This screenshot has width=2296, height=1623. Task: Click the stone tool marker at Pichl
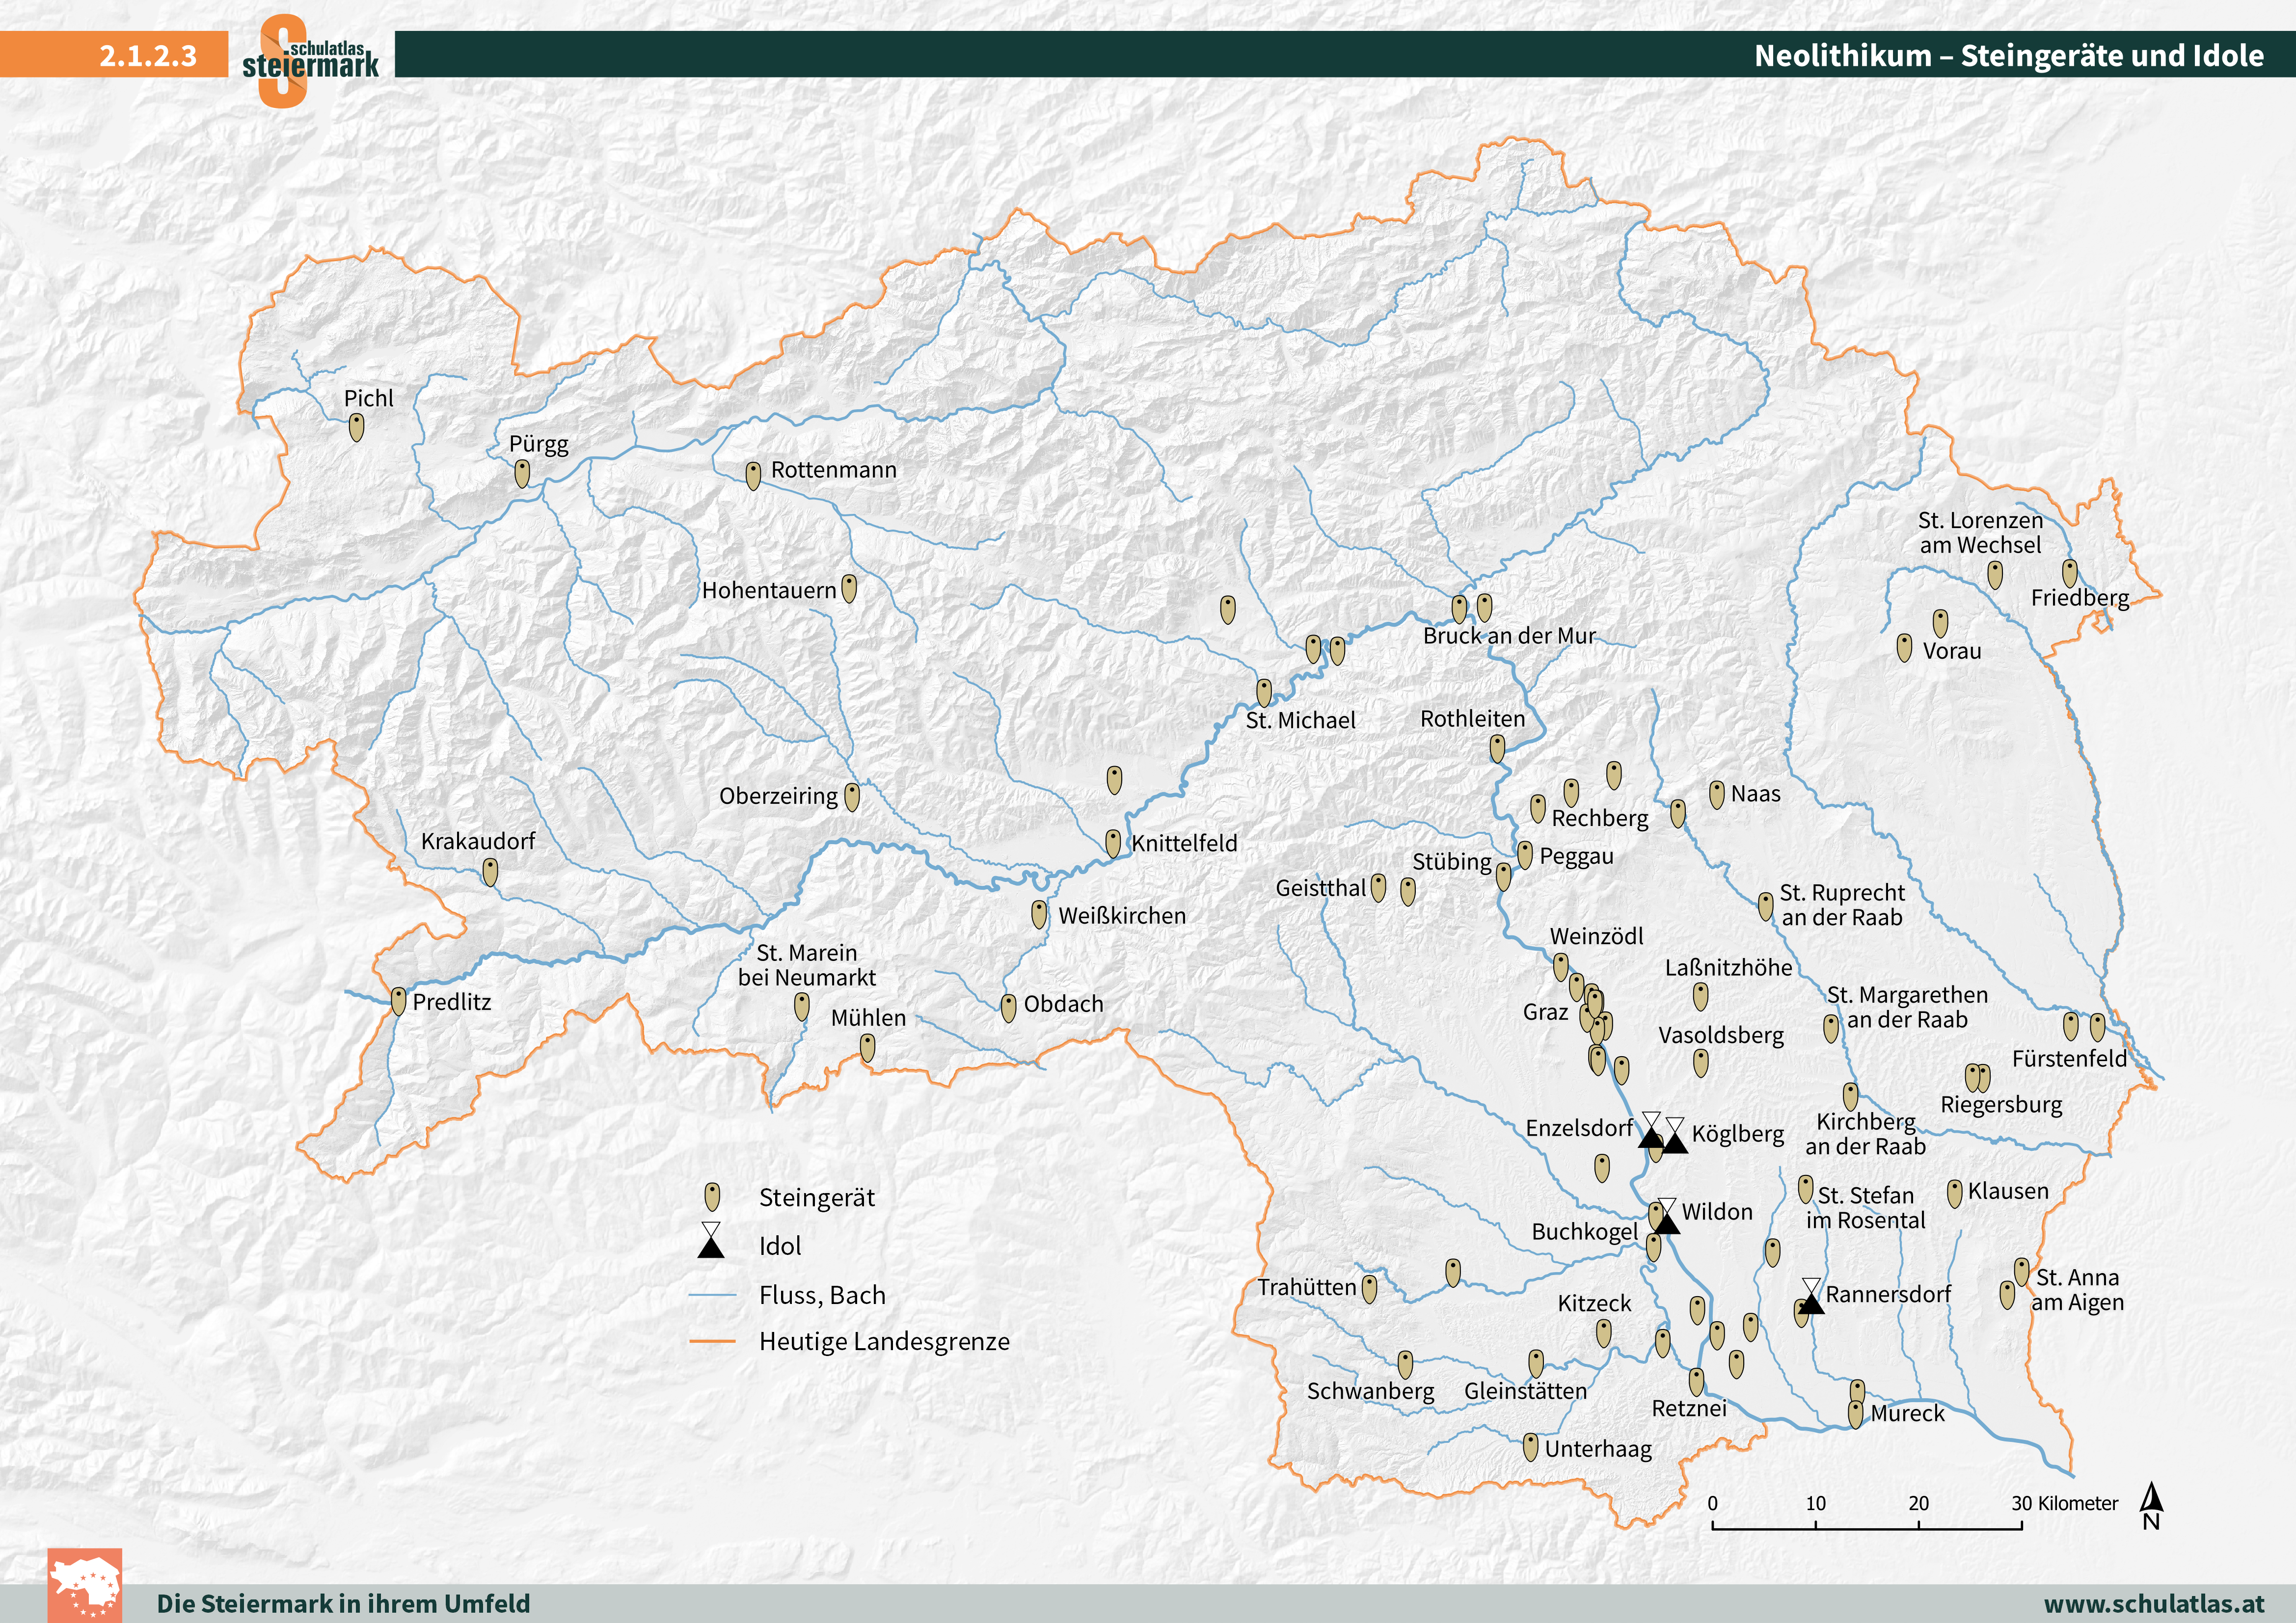point(356,428)
